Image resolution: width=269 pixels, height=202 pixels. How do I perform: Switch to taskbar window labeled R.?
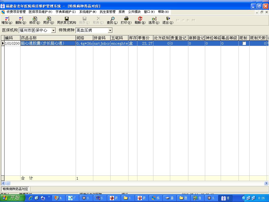[59, 198]
